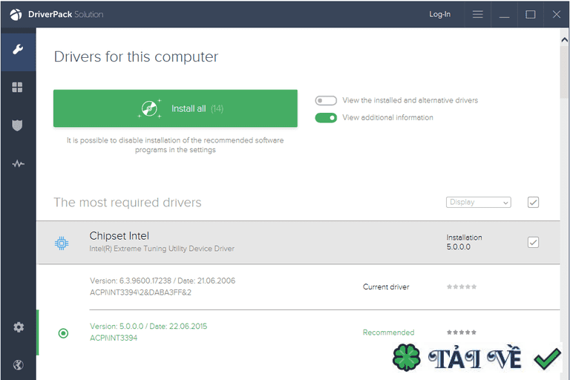Click the globe language icon in sidebar

(x=18, y=364)
